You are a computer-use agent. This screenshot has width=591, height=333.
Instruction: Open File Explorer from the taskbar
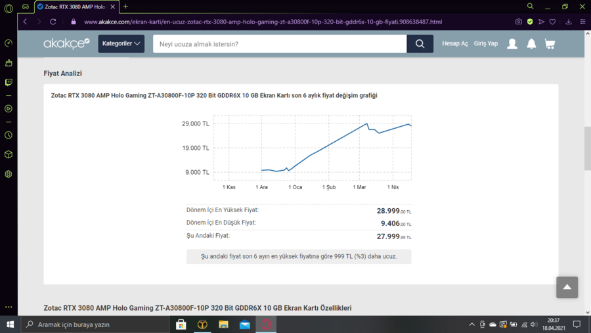click(223, 324)
